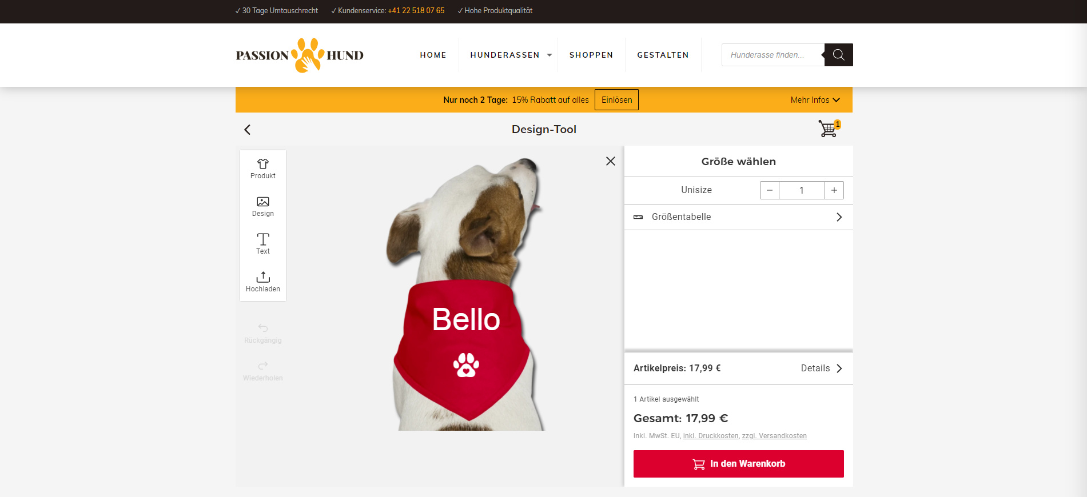Open the Gestalten menu item
Image resolution: width=1087 pixels, height=497 pixels.
click(x=663, y=55)
